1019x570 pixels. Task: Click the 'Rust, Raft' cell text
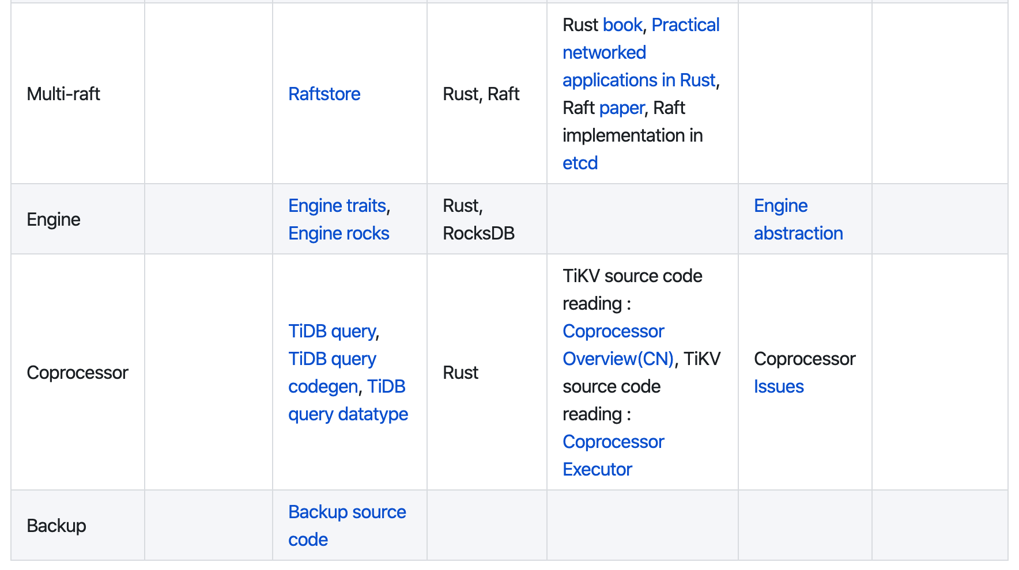481,94
